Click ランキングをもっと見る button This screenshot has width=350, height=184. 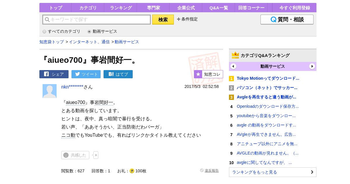coord(273,172)
